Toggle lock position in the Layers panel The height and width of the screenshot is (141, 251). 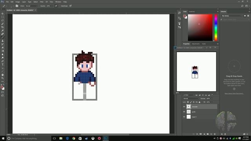coord(194,102)
